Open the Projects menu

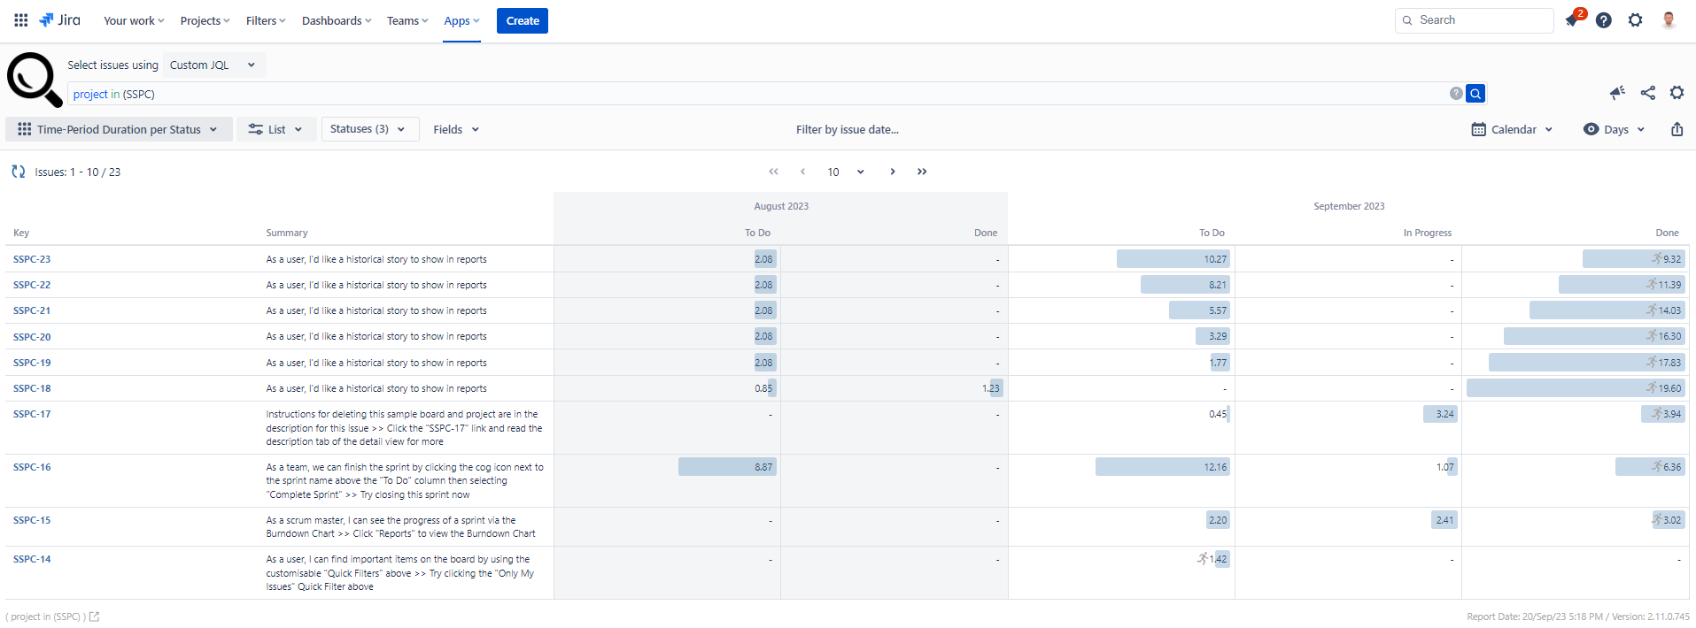pyautogui.click(x=205, y=20)
